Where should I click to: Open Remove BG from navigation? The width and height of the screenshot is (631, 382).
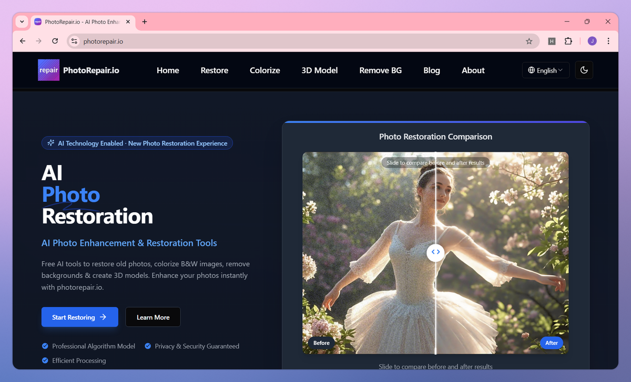coord(381,70)
